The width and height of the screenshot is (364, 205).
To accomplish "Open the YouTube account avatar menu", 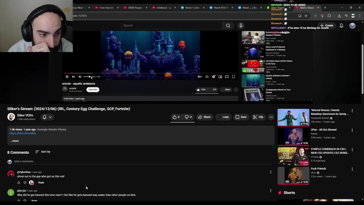I will 352,26.
